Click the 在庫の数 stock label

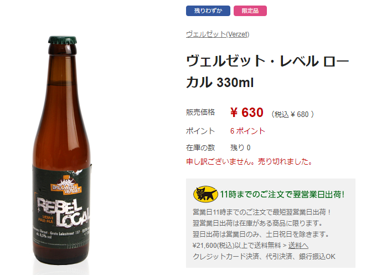(200, 147)
